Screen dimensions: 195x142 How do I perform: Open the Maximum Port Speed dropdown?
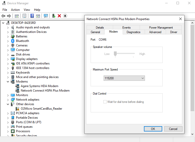(124, 78)
